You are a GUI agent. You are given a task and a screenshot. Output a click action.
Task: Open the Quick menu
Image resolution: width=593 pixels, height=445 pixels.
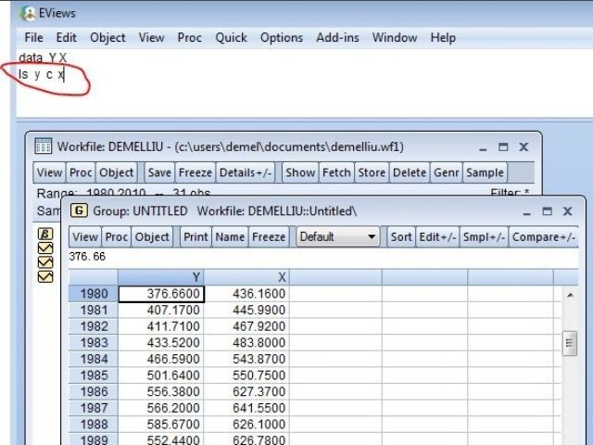[x=231, y=37]
